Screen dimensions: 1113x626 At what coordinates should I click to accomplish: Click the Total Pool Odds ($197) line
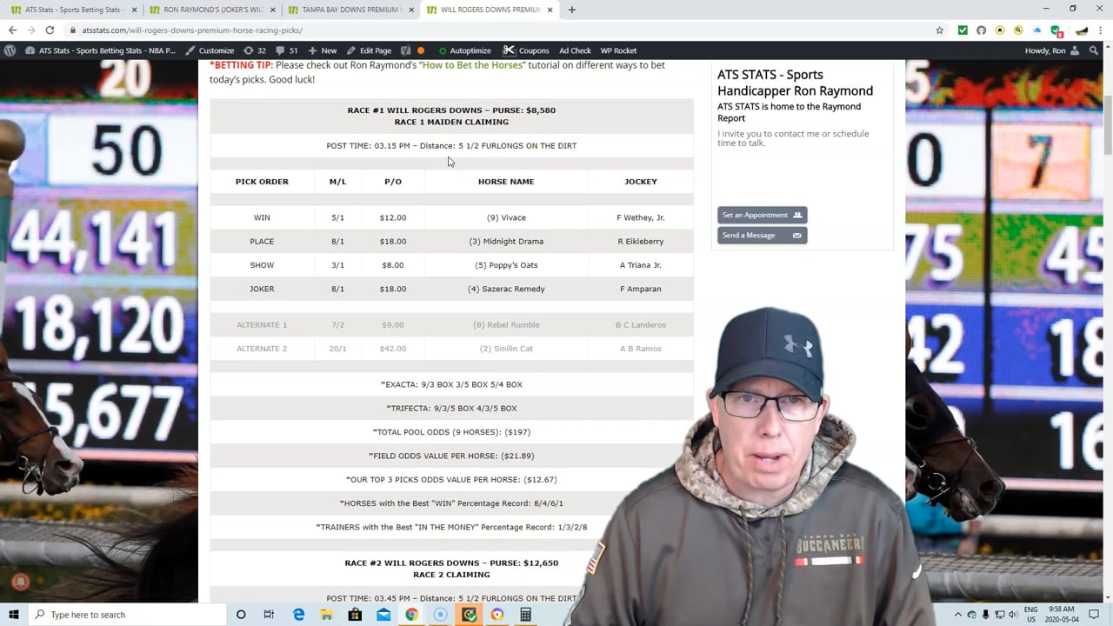tap(451, 432)
